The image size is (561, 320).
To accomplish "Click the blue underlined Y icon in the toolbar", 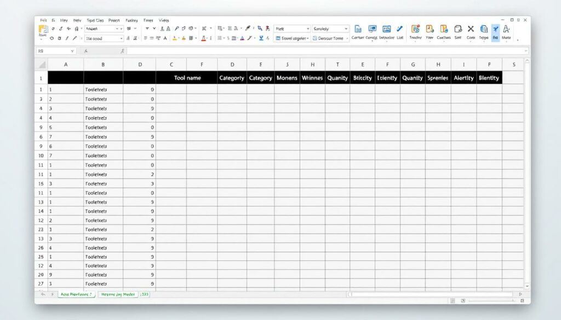I will click(261, 38).
